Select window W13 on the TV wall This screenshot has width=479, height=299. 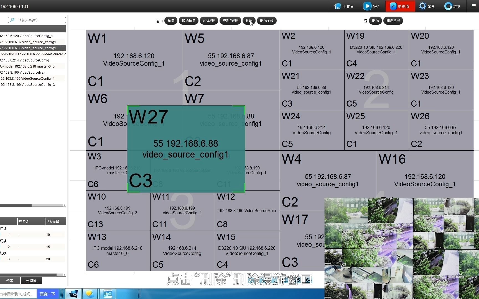point(118,251)
